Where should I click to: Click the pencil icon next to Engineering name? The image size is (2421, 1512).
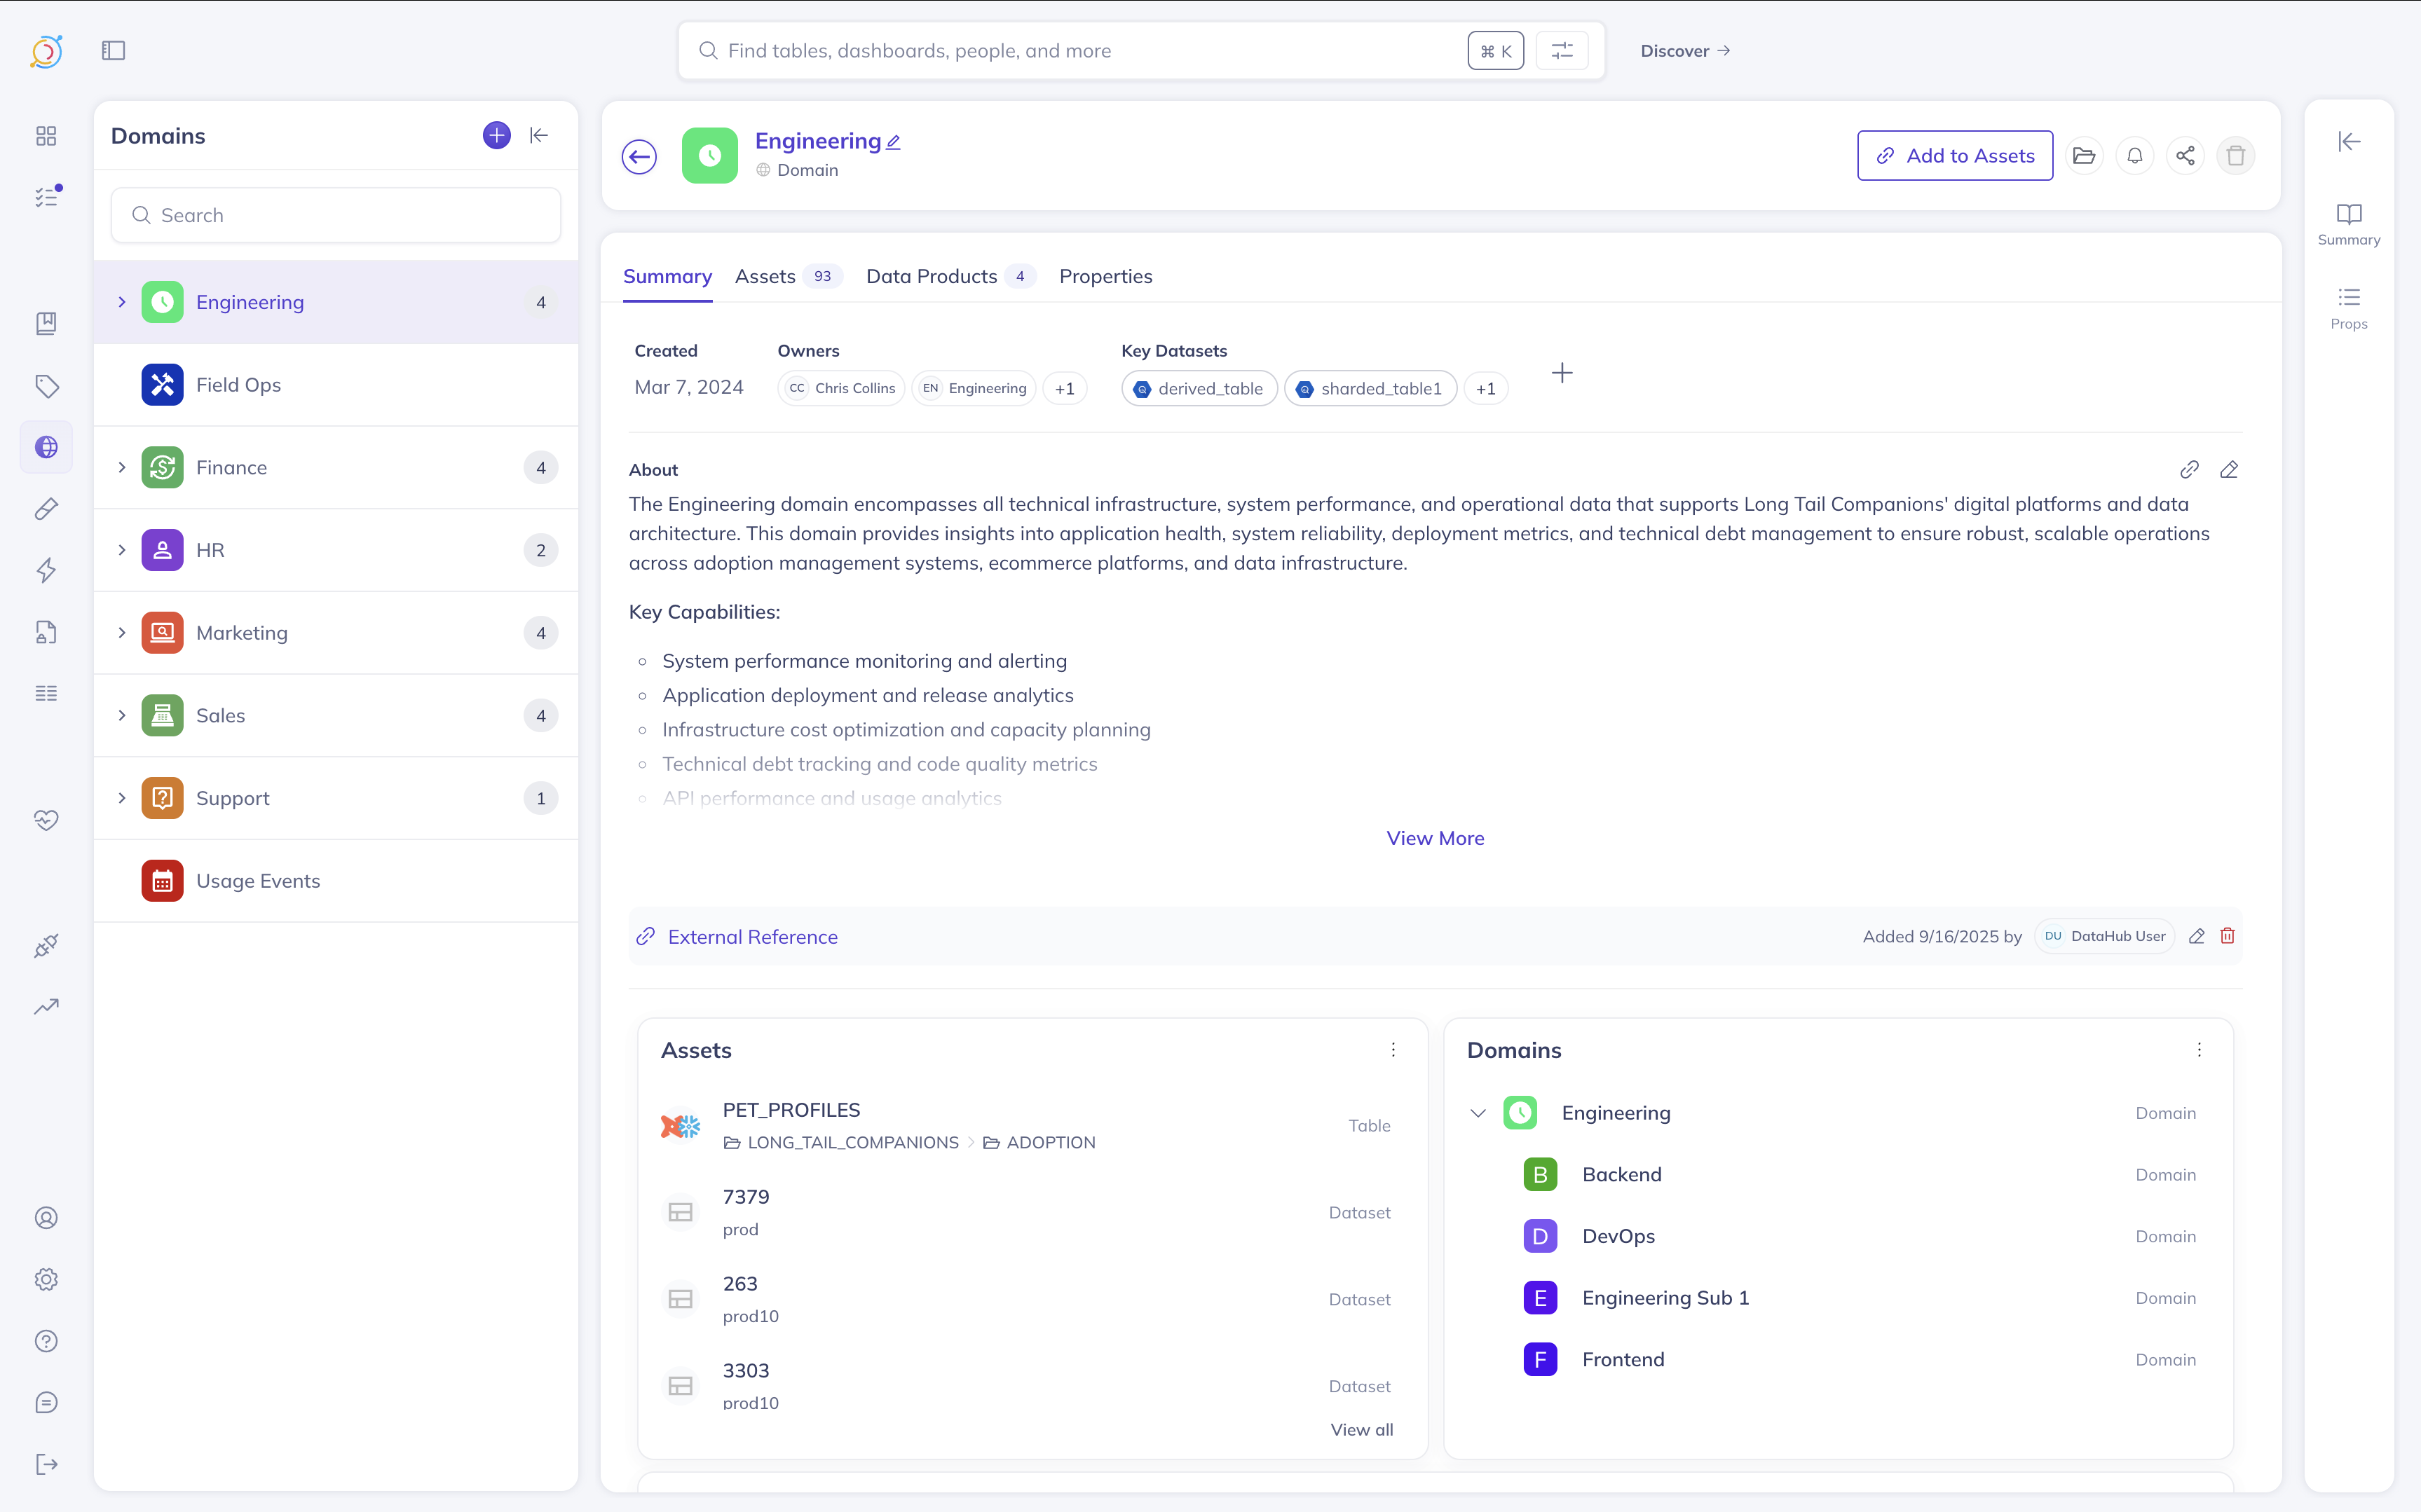tap(894, 143)
